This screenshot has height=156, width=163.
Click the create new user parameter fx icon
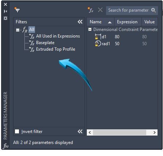(x=90, y=10)
